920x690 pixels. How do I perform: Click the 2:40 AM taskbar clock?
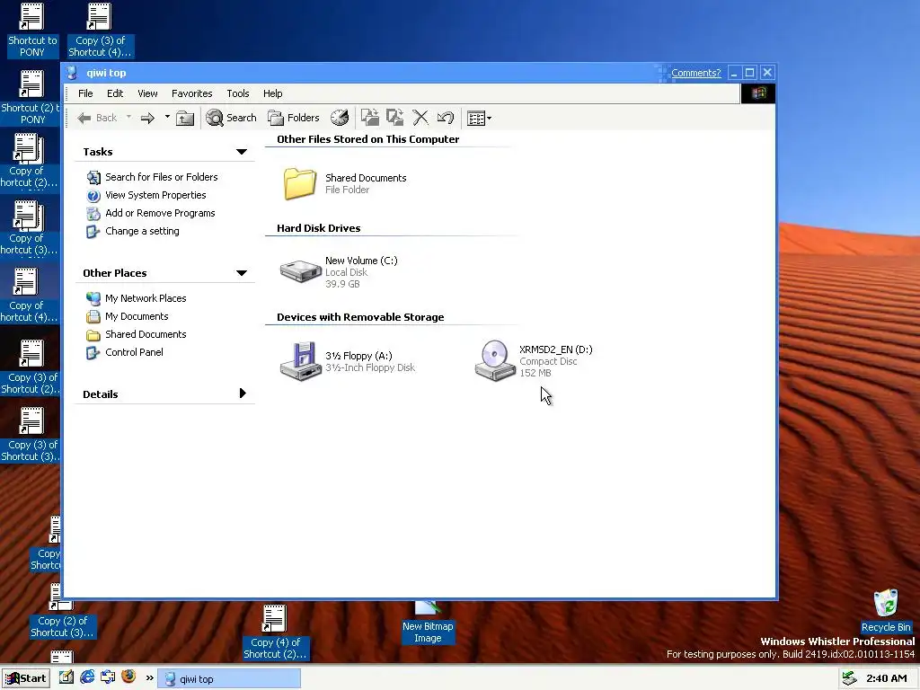click(886, 678)
